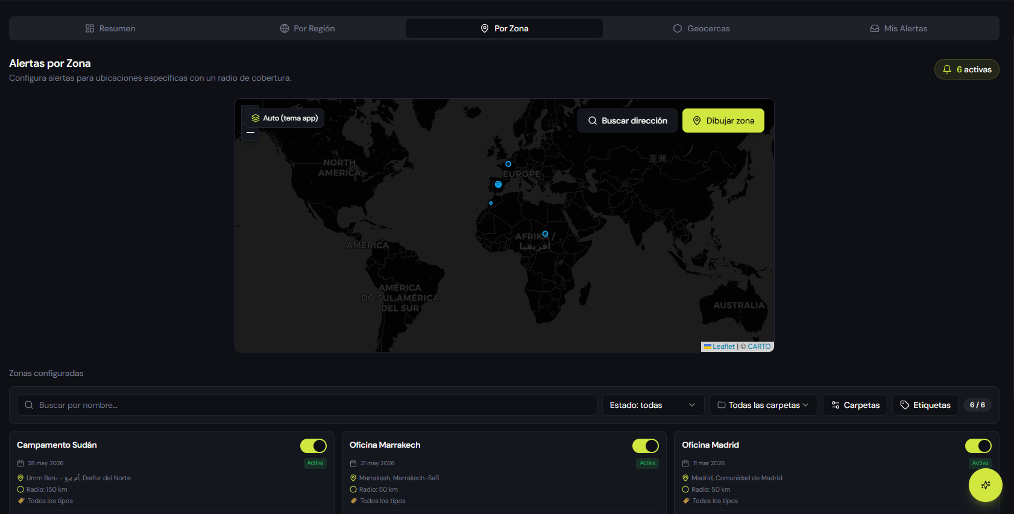Viewport: 1014px width, 514px height.
Task: Open the Etiquetas tag manager
Action: click(925, 405)
